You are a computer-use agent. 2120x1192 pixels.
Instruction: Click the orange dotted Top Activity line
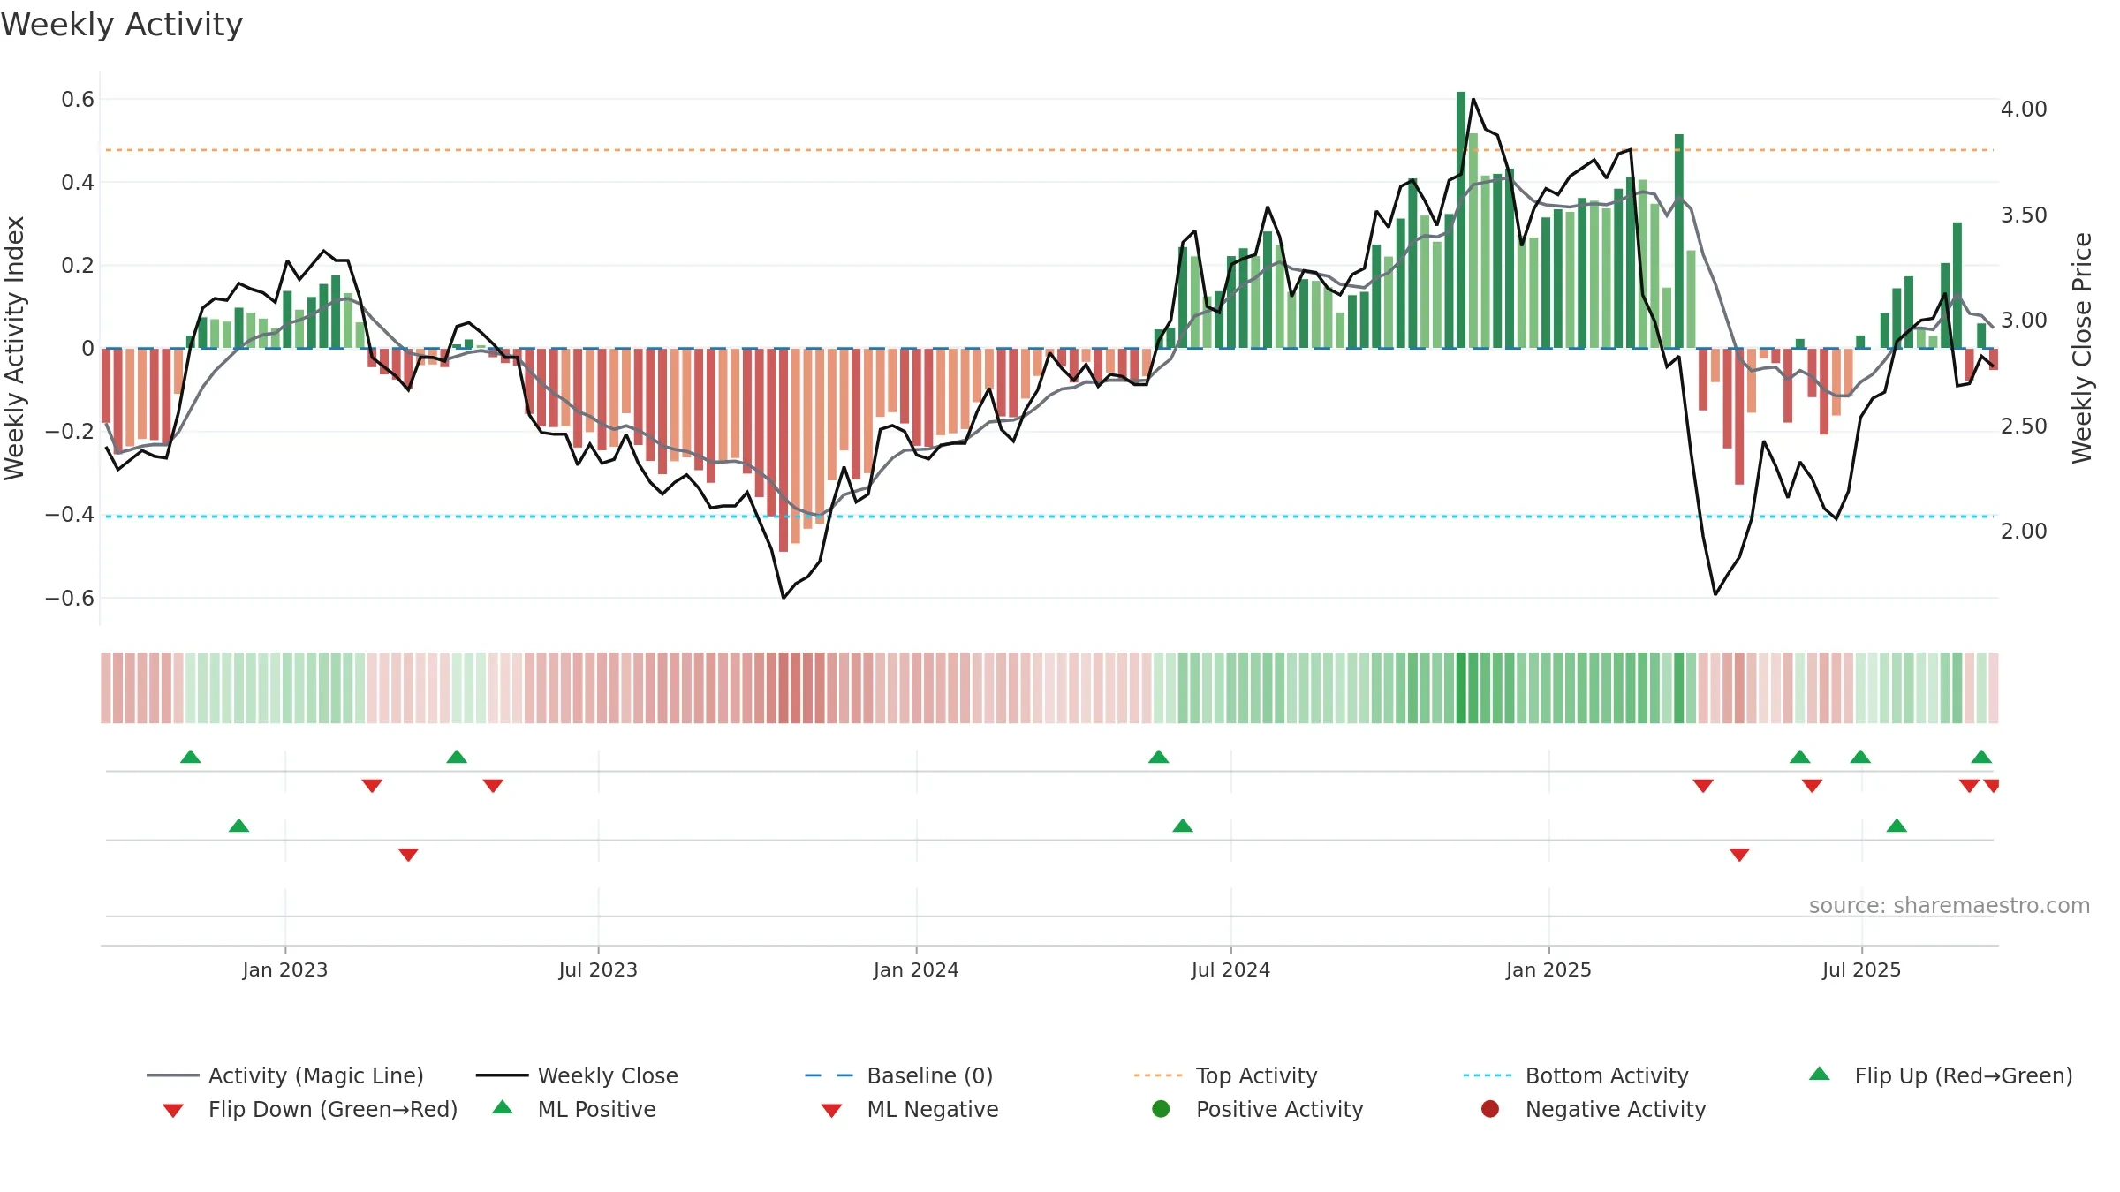click(x=1049, y=150)
